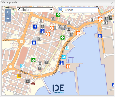Select the parking icon on Avenida Reyes de España
The height and width of the screenshot is (97, 115).
pyautogui.click(x=67, y=48)
